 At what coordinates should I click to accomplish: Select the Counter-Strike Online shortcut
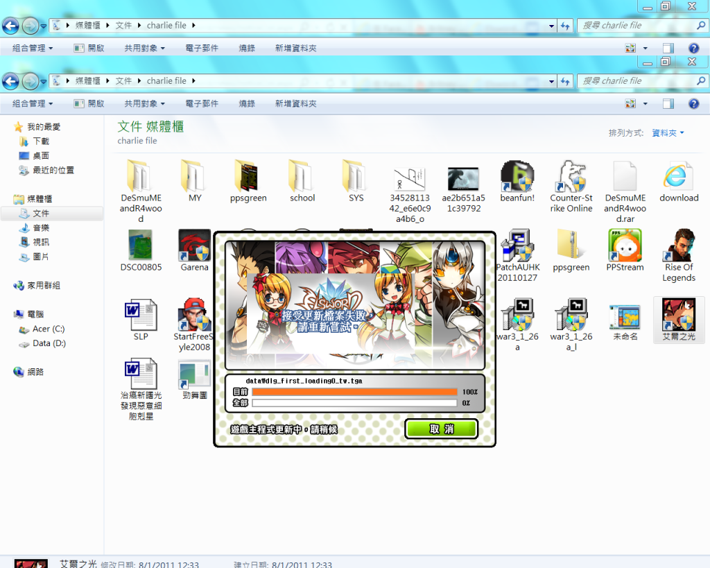click(571, 186)
